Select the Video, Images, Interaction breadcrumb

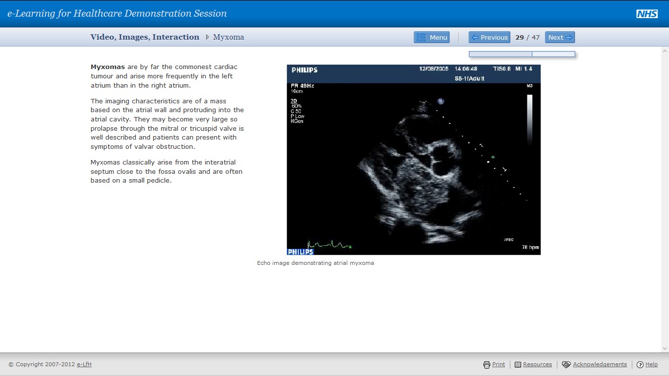(x=144, y=37)
